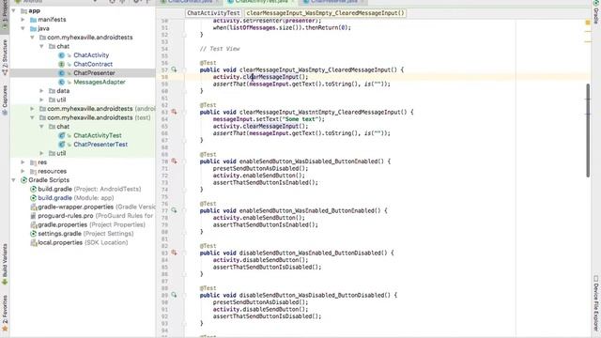Click the assertThatSendButtonIsEnabled() call on line 73

click(265, 183)
